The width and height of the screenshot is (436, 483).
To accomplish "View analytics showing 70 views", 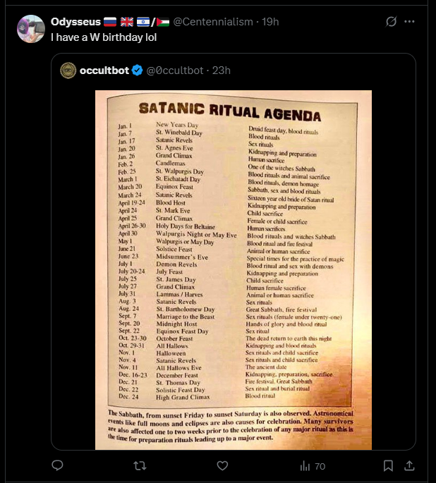I will (x=313, y=466).
